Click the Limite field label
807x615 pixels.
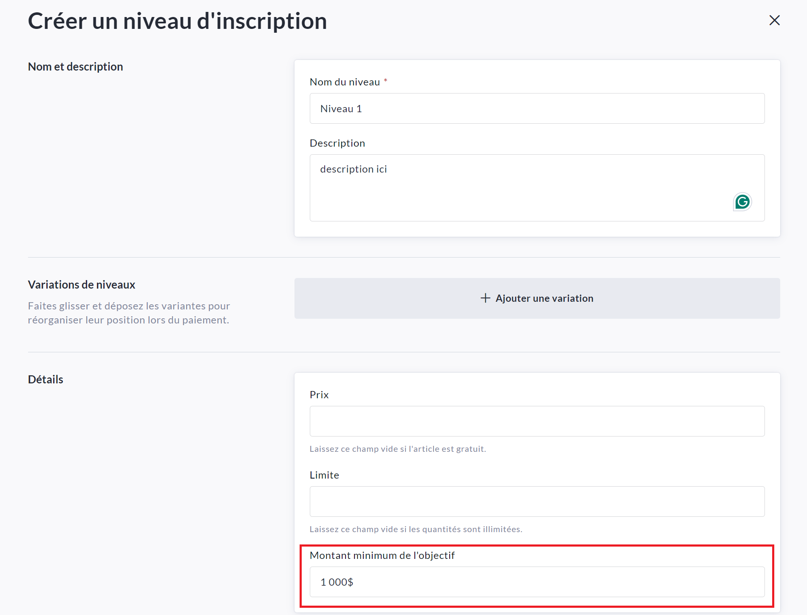[324, 475]
